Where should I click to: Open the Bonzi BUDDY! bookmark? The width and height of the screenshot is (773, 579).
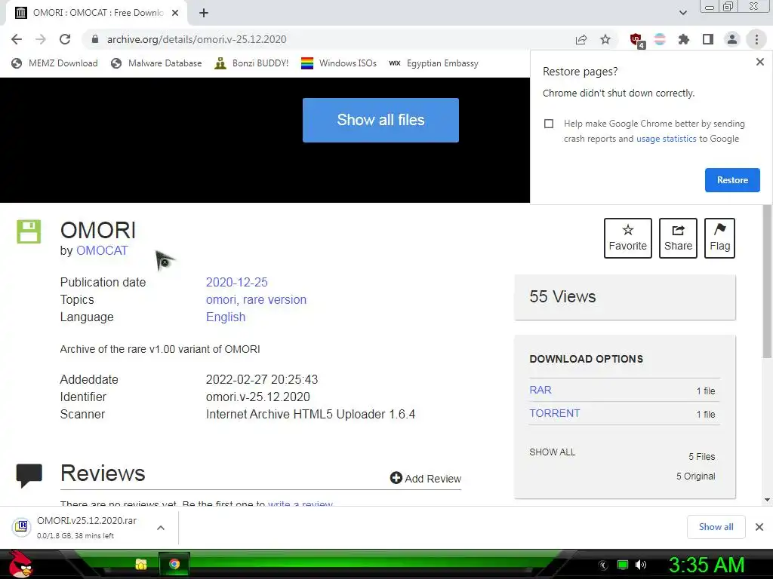pyautogui.click(x=251, y=63)
